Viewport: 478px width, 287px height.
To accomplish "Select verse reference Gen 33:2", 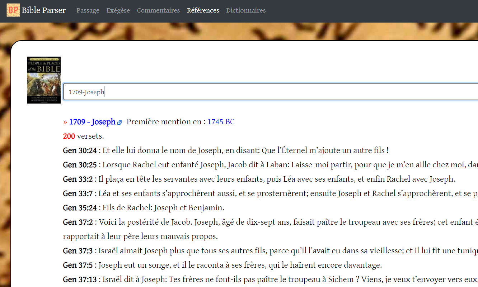I will click(78, 179).
